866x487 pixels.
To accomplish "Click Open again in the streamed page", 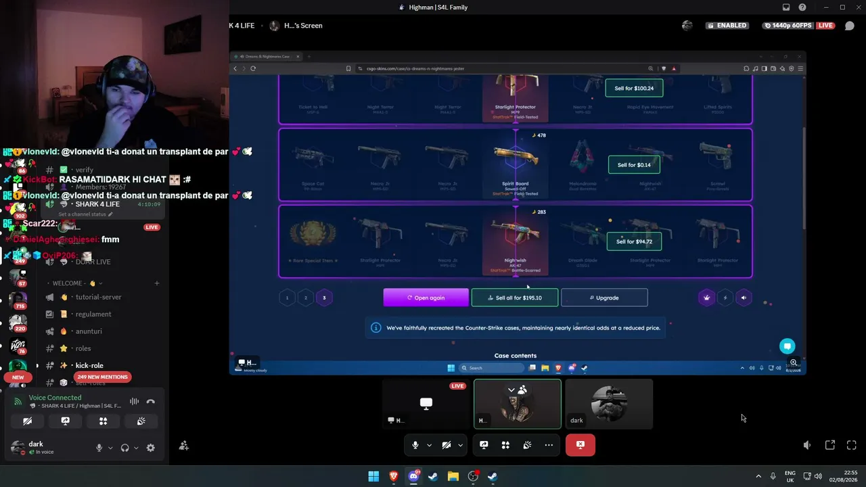I will click(426, 298).
